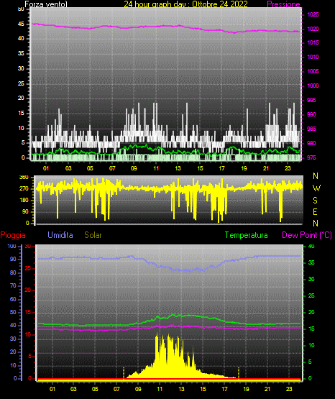Click humidity axis value 60
The image size is (335, 399).
click(13, 299)
